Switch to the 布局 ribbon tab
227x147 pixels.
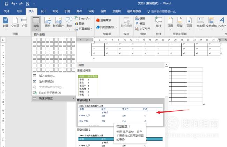click(x=55, y=11)
